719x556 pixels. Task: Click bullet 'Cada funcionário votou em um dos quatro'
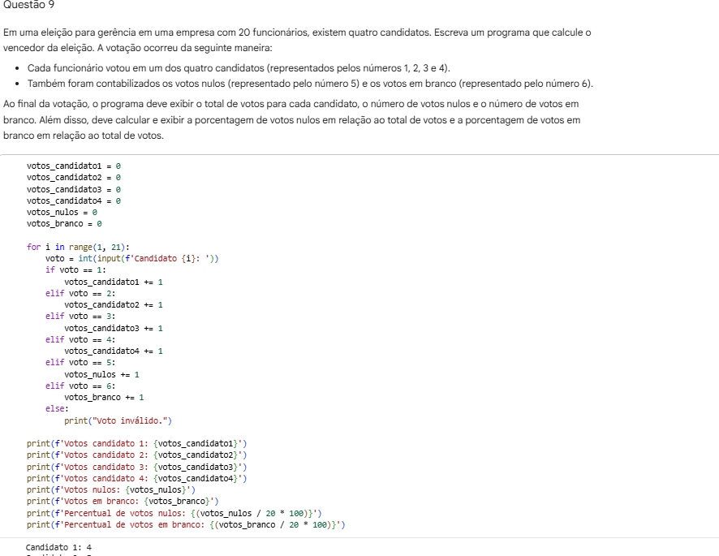239,68
